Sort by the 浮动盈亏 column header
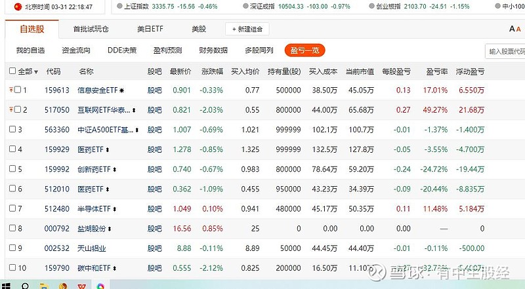525x289 pixels. click(x=470, y=71)
